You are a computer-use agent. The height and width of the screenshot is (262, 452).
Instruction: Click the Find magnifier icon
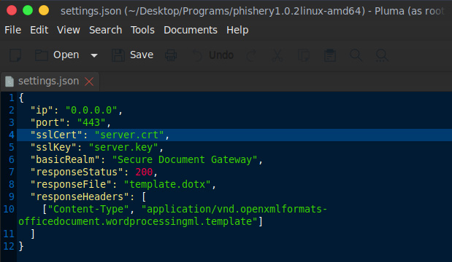(356, 55)
